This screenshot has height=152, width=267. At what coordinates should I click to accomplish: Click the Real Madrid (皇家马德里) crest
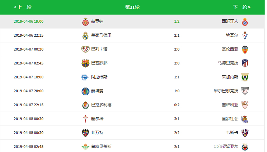point(85,35)
